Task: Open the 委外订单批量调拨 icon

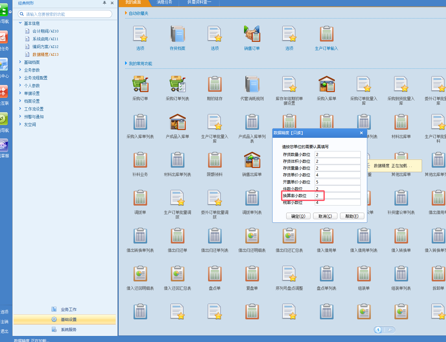Action: pos(215,198)
